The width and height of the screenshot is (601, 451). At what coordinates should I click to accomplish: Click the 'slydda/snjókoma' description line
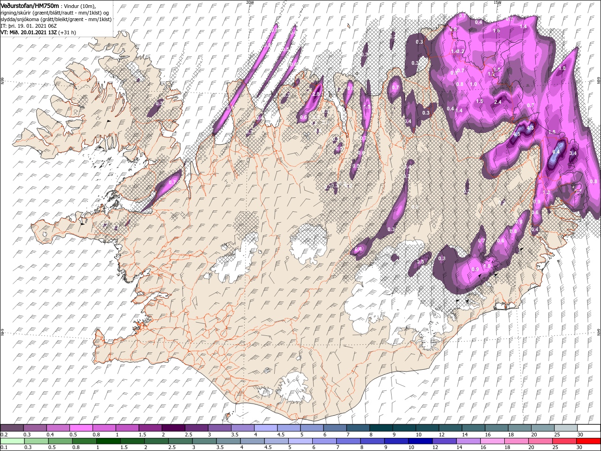tap(56, 19)
